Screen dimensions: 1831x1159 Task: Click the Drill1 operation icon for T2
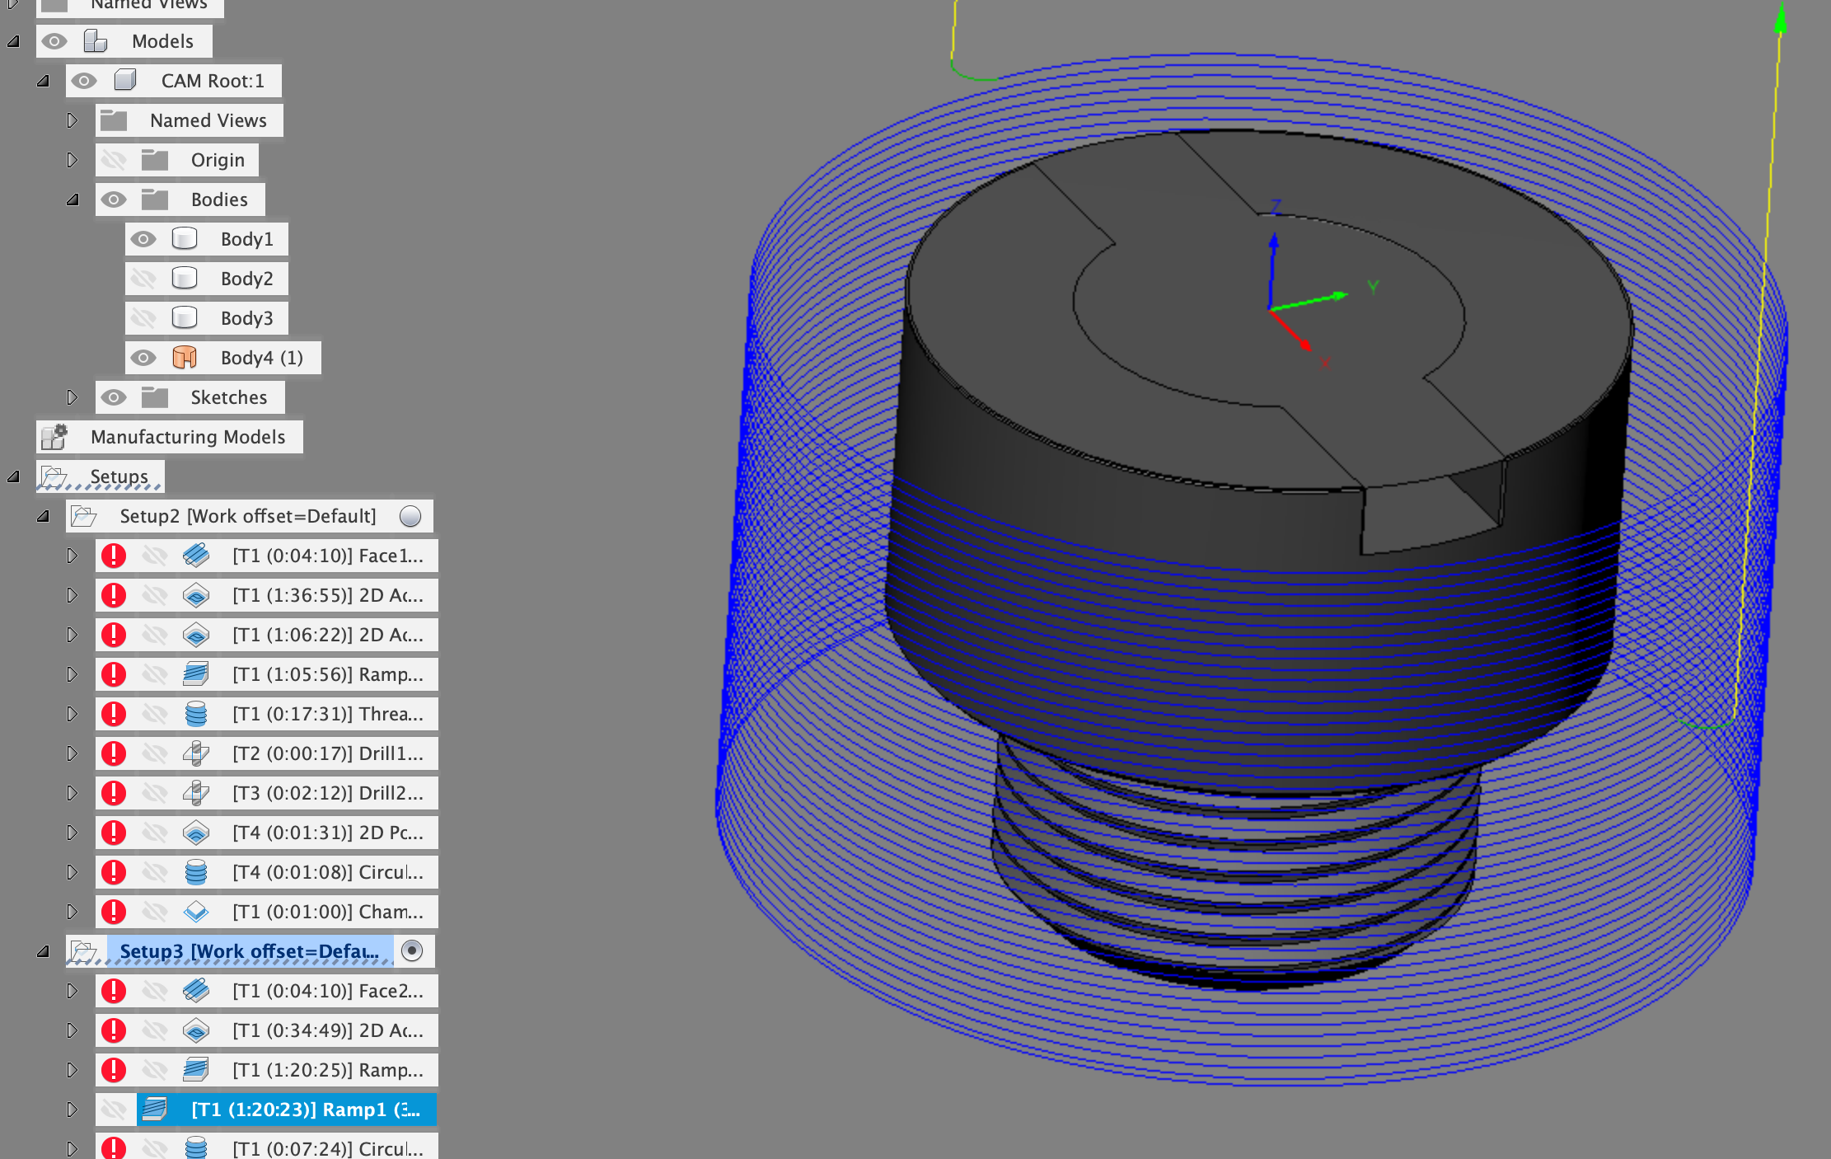(197, 753)
